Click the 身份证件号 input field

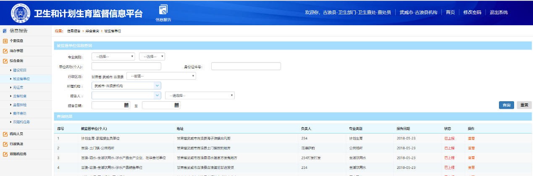point(246,66)
